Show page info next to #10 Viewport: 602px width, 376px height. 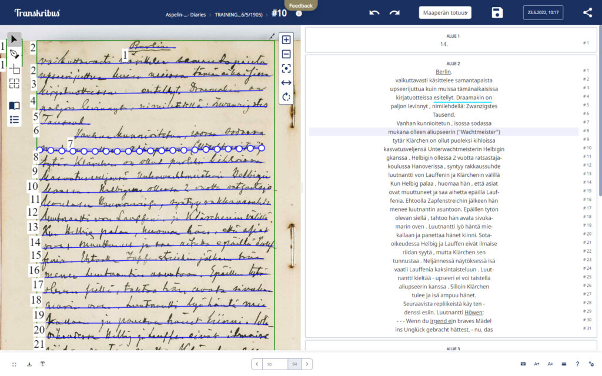point(299,14)
